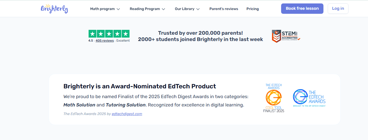
Task: Open the Pricing page
Action: (x=253, y=9)
